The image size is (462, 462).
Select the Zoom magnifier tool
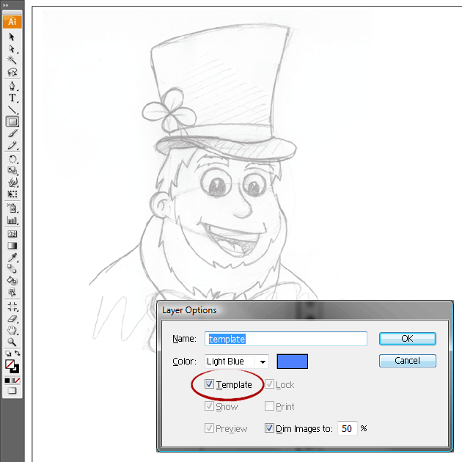tap(12, 342)
